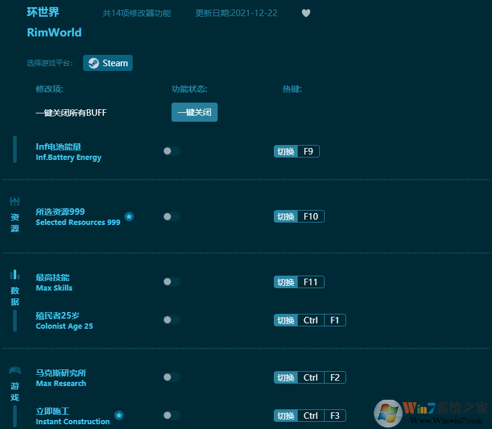Toggle Inf.Battery Energy switch

(172, 151)
